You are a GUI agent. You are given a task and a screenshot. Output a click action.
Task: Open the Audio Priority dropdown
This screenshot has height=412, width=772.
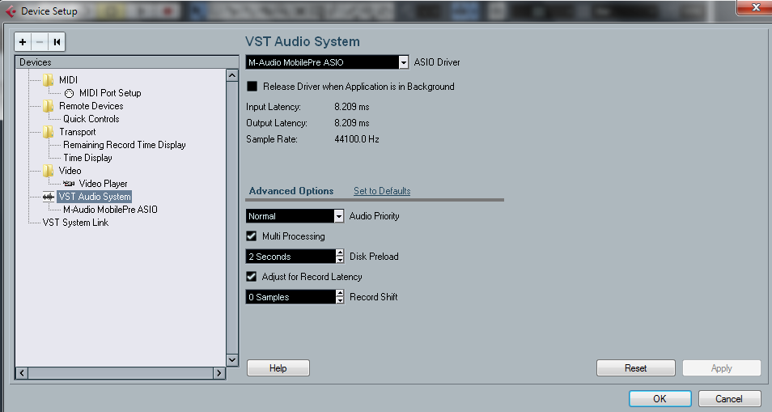point(339,216)
